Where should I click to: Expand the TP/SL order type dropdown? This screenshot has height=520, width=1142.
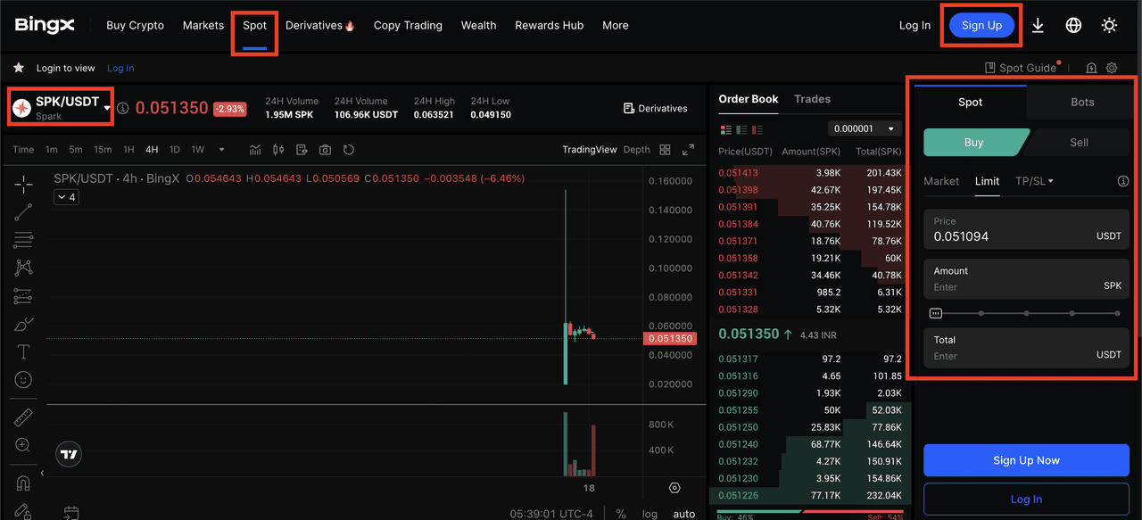click(x=1034, y=181)
